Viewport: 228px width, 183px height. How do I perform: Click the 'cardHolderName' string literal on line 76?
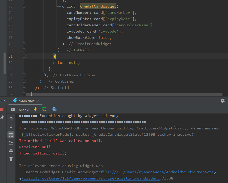tap(132, 25)
